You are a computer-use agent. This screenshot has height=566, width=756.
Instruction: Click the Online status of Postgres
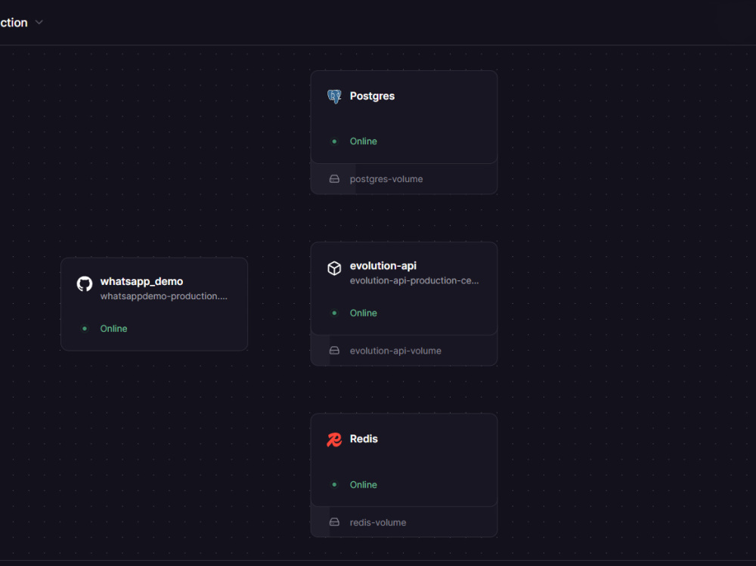click(x=364, y=141)
